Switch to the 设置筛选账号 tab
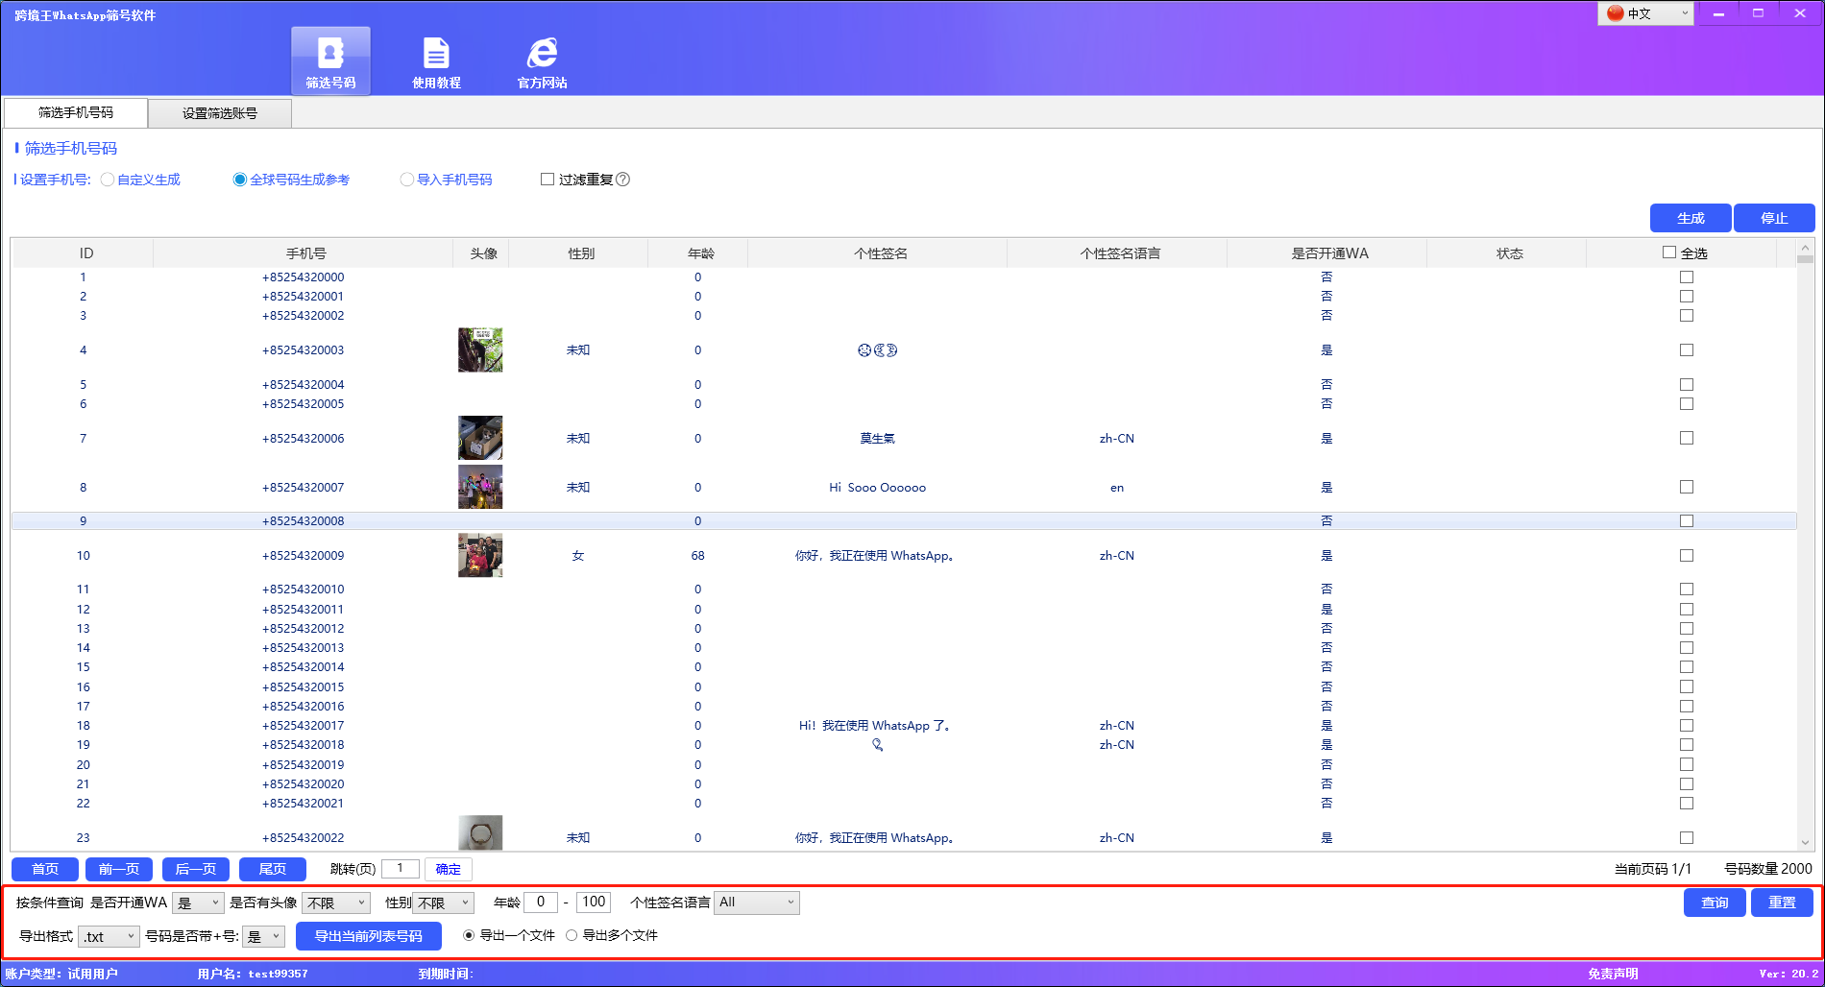Image resolution: width=1825 pixels, height=987 pixels. pyautogui.click(x=219, y=112)
